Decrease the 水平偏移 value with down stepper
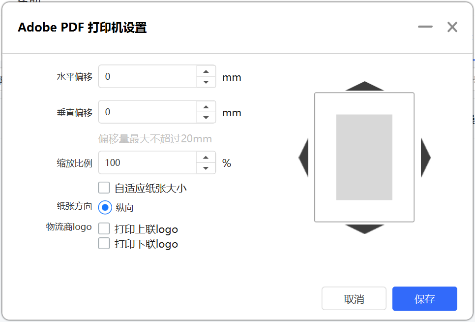This screenshot has width=475, height=322. 206,82
